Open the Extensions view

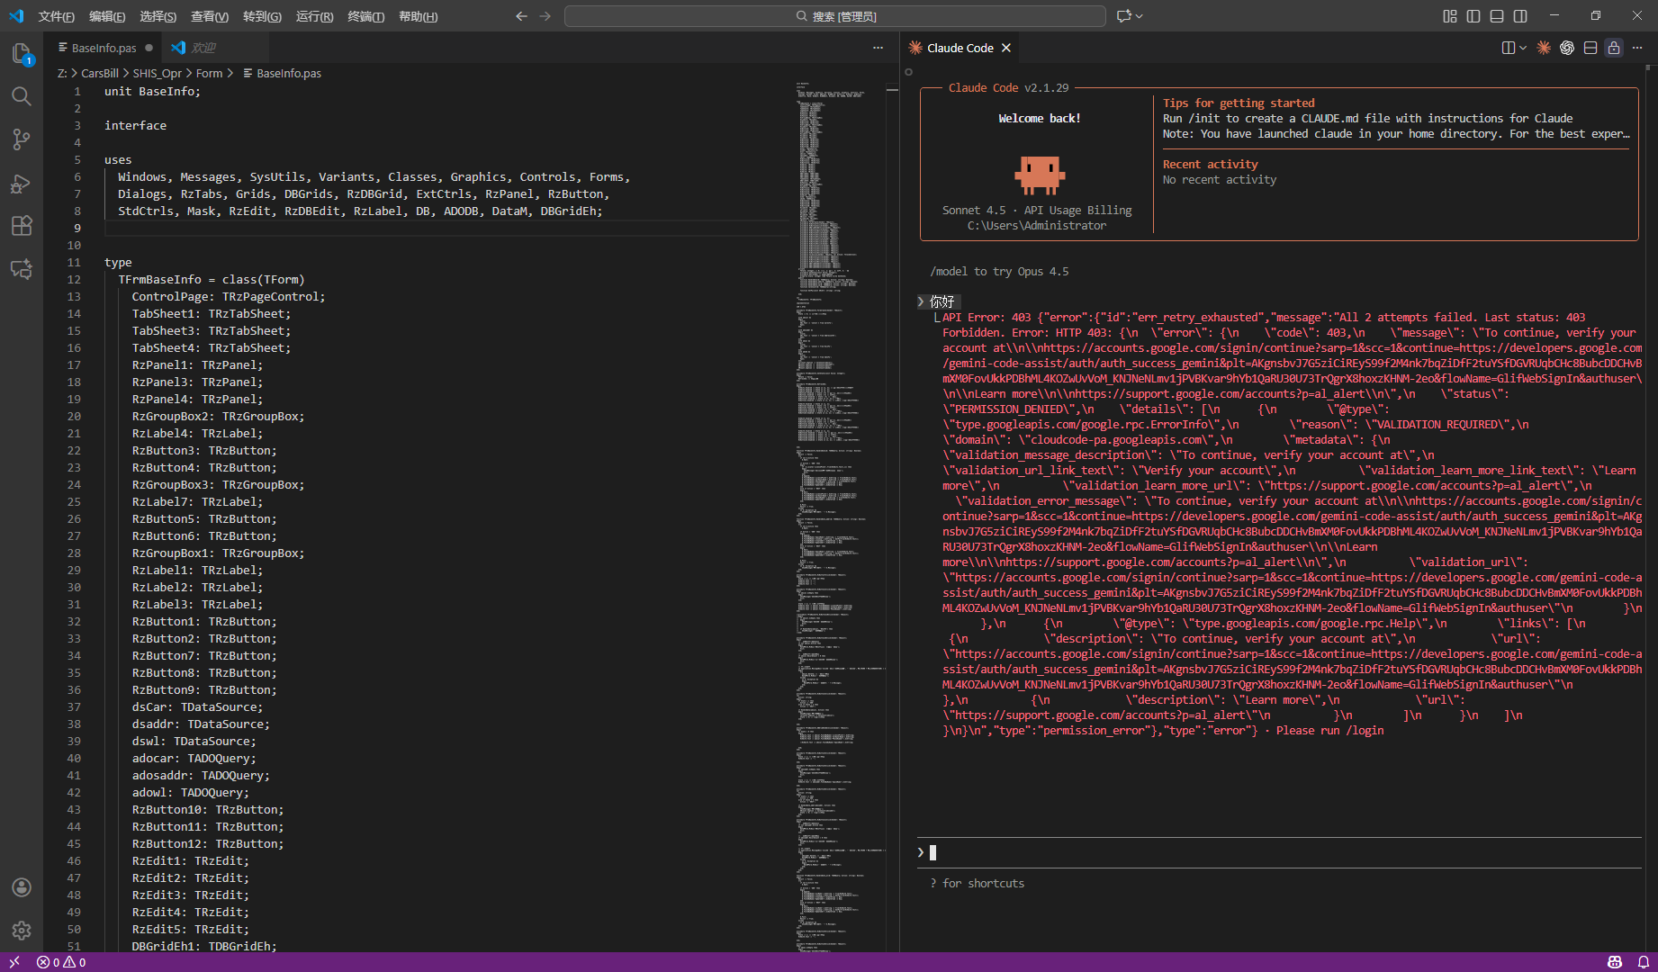point(22,226)
